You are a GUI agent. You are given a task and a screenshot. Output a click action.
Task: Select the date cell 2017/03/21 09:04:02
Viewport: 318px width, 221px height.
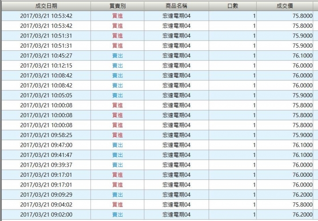46,205
